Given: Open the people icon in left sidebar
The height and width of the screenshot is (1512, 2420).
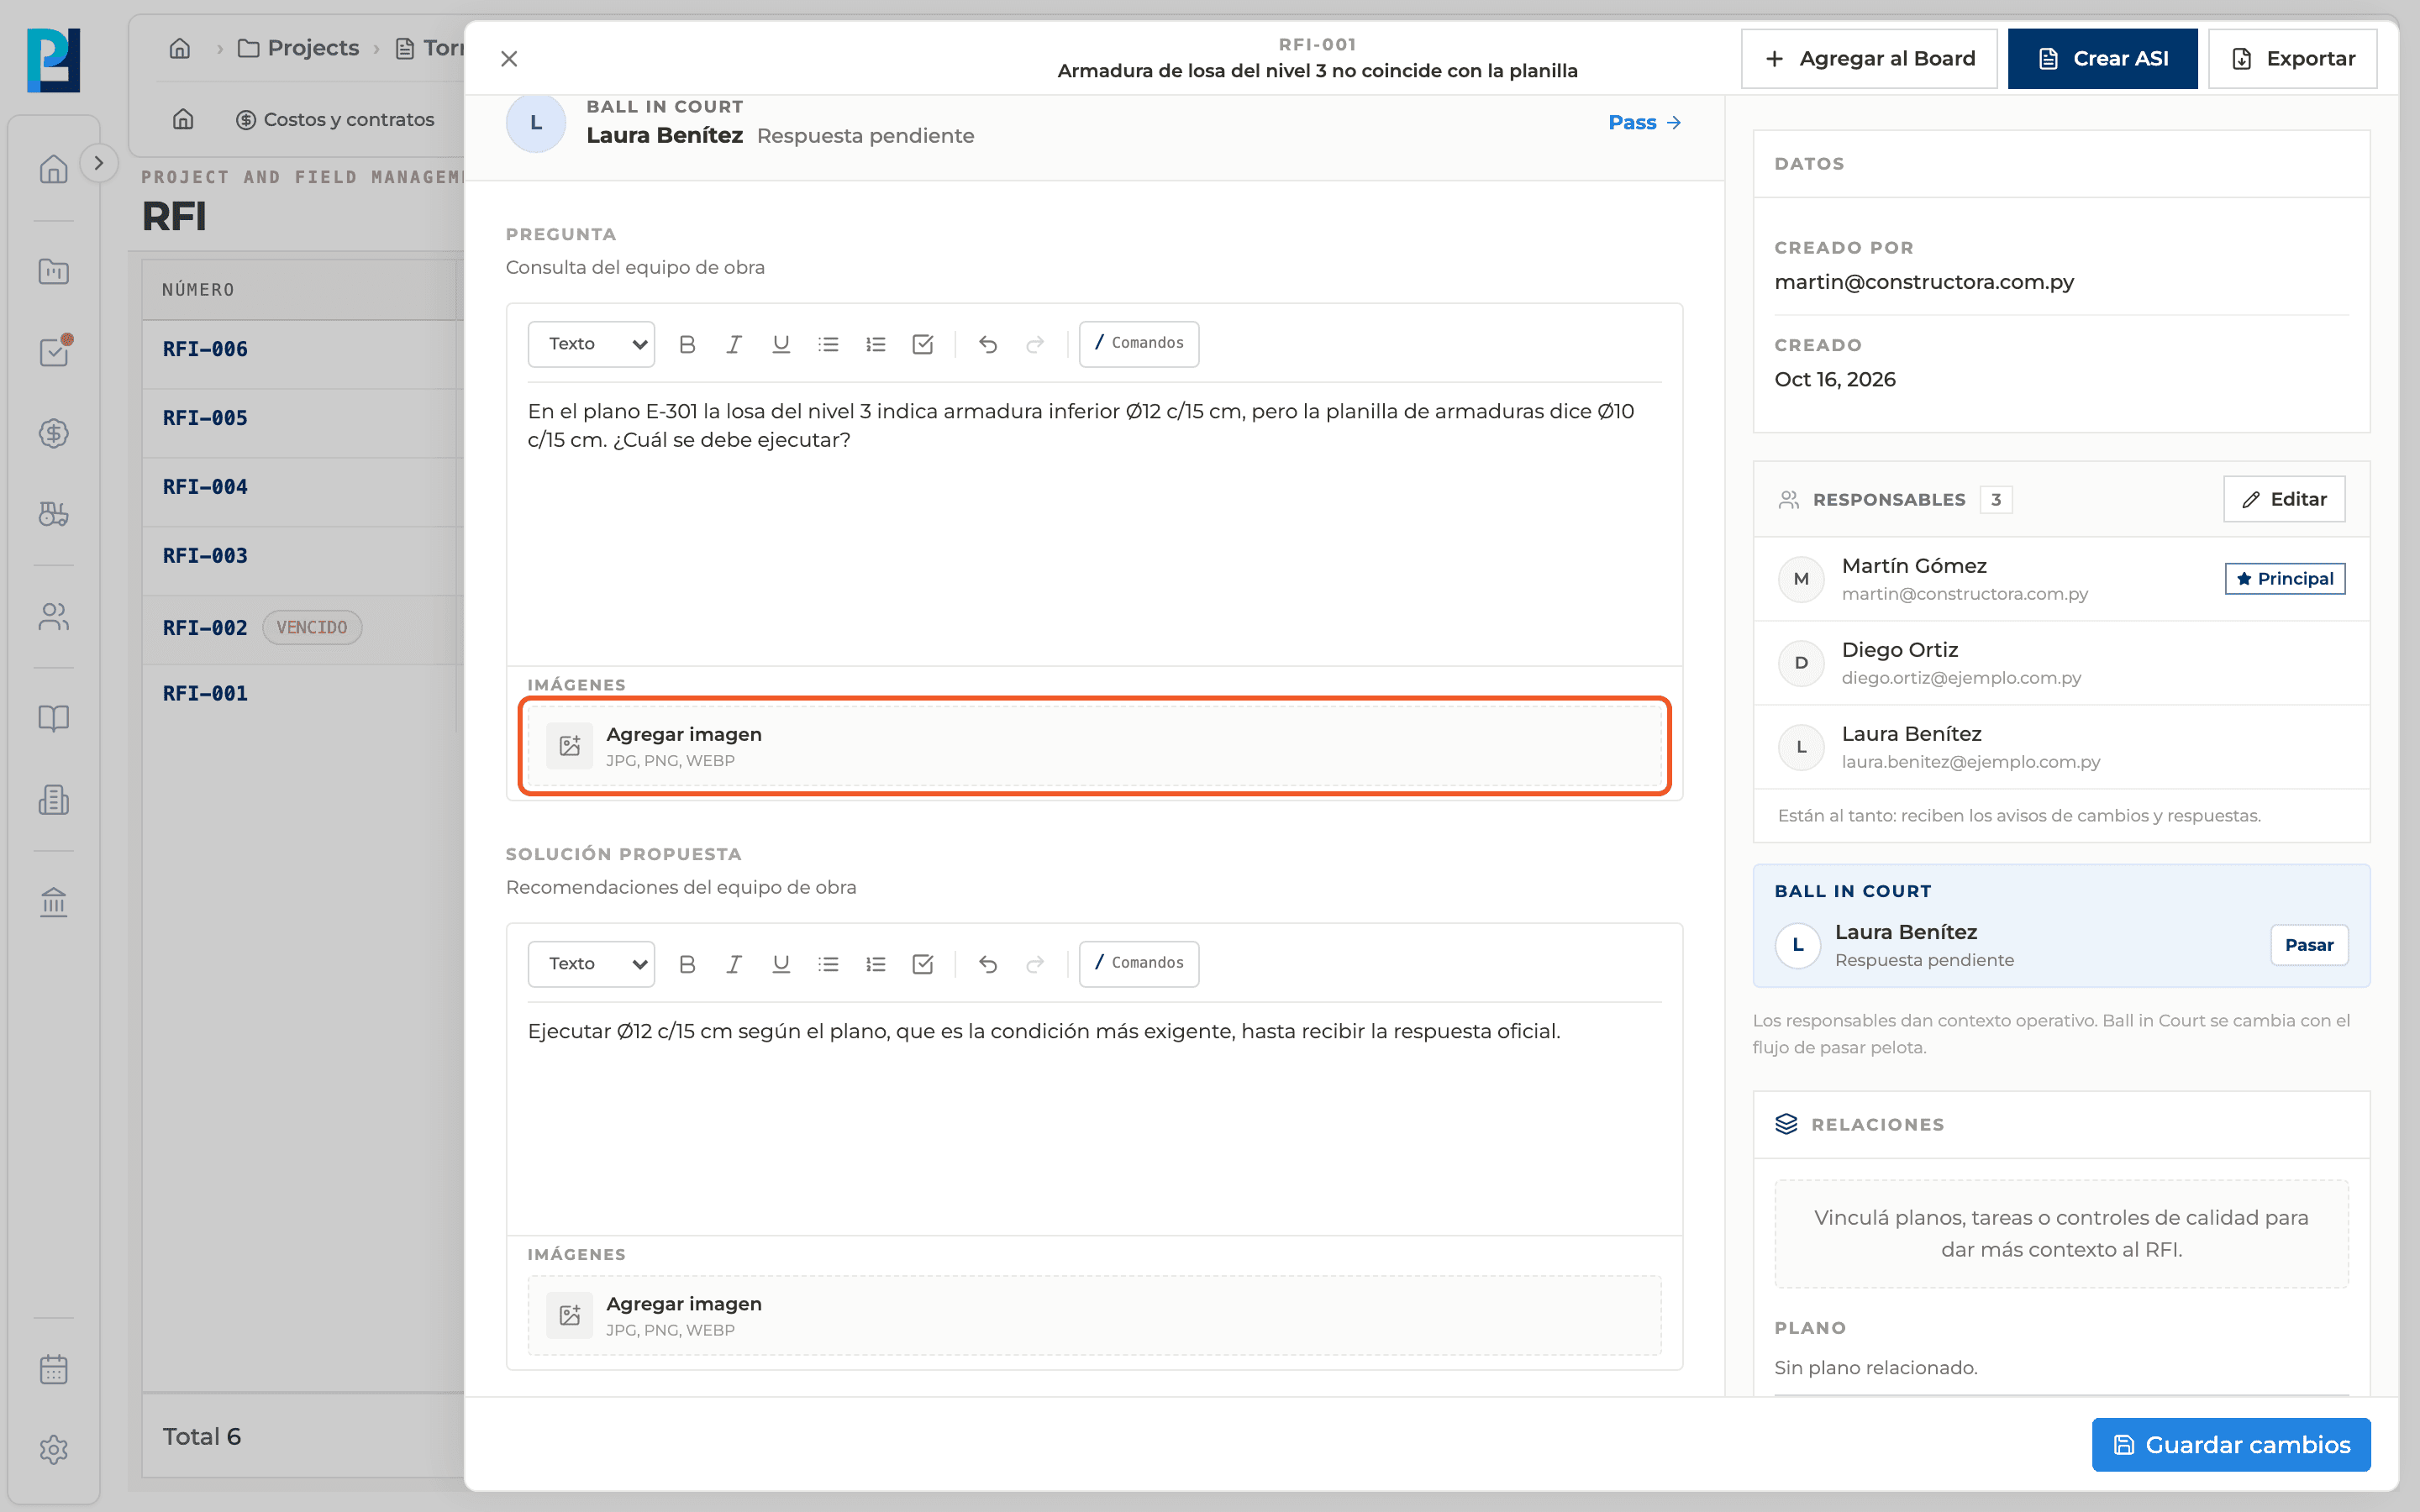Looking at the screenshot, I should (54, 616).
